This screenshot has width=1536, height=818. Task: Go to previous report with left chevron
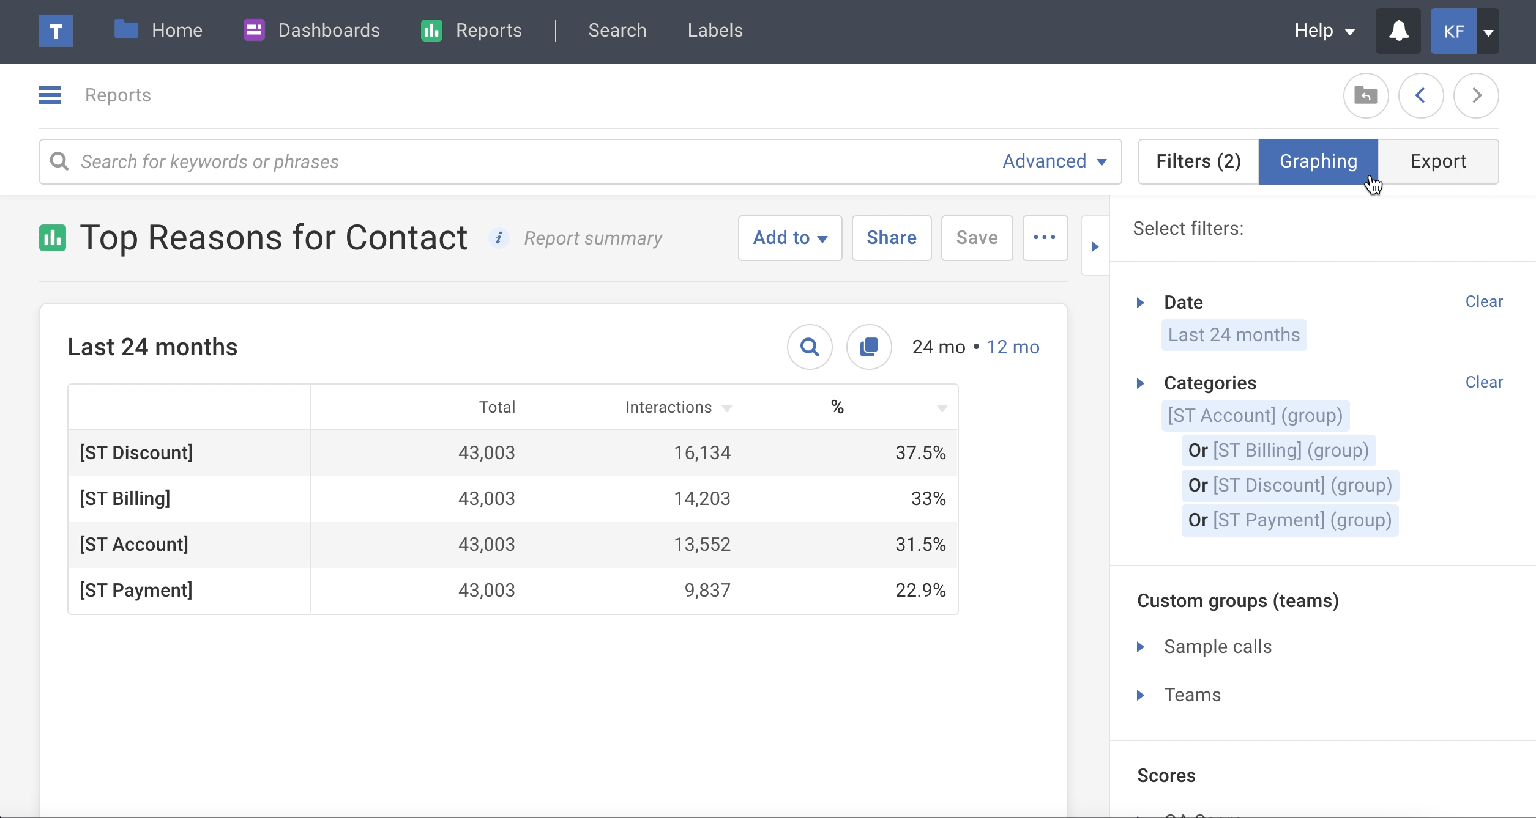point(1420,95)
